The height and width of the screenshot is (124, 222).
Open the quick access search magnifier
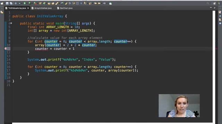click(x=208, y=3)
